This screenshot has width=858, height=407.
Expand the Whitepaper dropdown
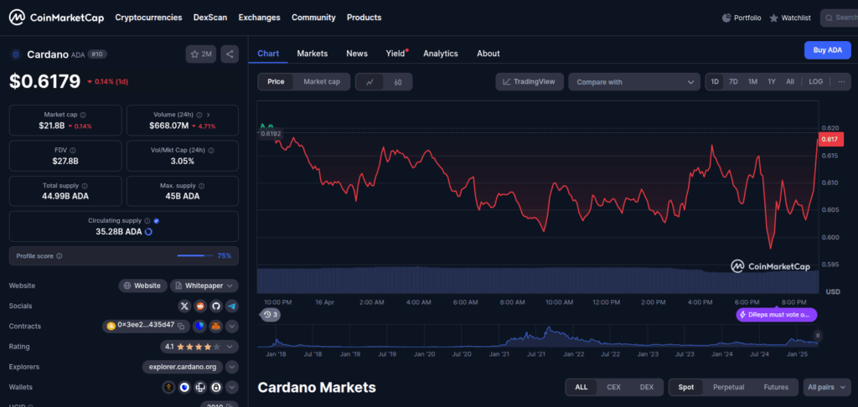pos(204,286)
